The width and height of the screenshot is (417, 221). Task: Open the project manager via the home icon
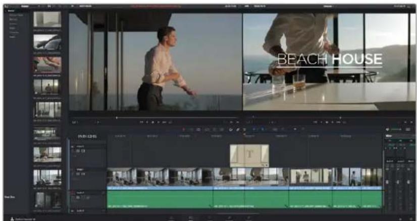click(x=400, y=219)
